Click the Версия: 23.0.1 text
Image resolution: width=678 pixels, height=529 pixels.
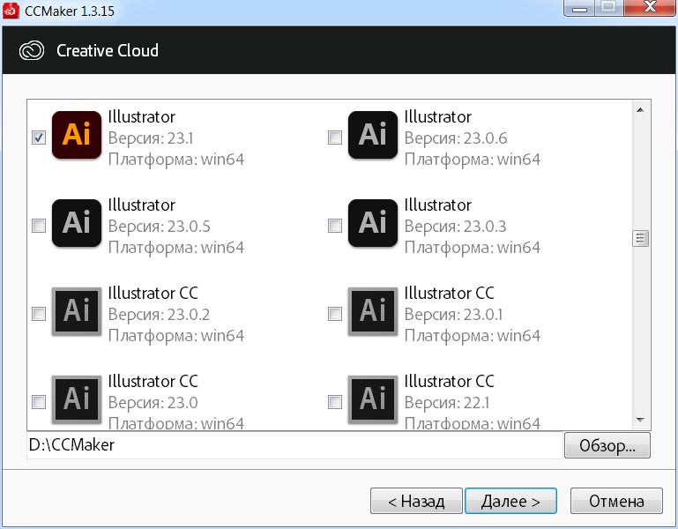[453, 315]
